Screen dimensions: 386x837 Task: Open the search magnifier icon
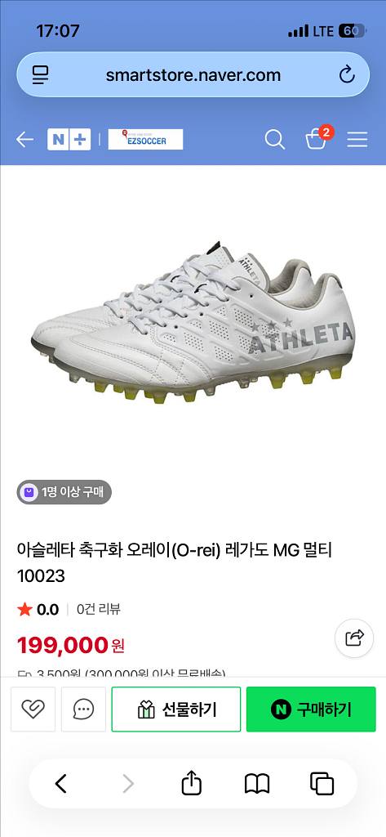pyautogui.click(x=274, y=140)
